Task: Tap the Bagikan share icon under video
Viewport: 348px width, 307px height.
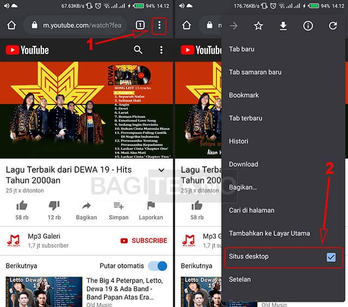Action: pos(86,206)
